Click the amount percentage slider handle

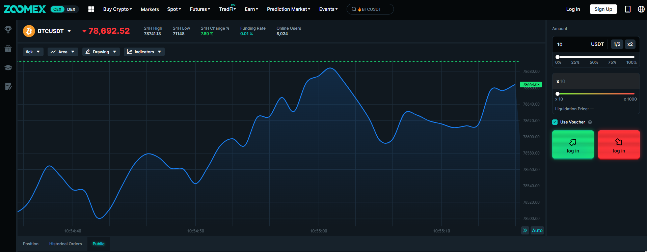(558, 57)
